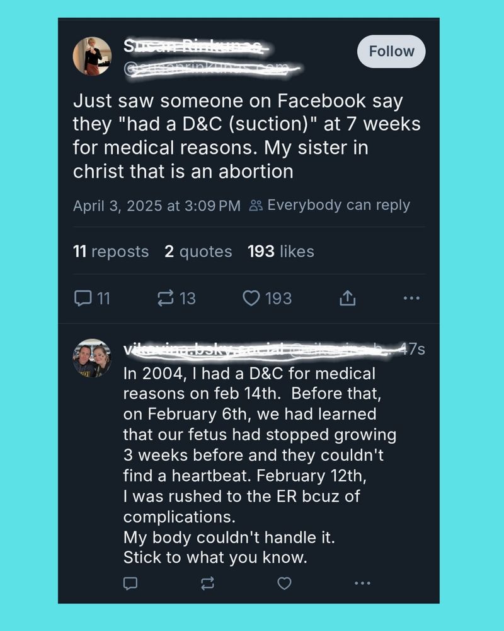The height and width of the screenshot is (631, 504).
Task: Click the share icon on main post
Action: point(347,298)
